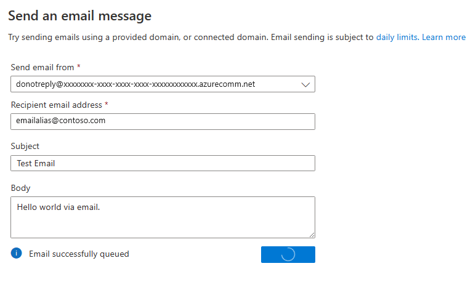Screen dimensions: 476x290
Task: Follow the Learn more link
Action: pos(443,37)
